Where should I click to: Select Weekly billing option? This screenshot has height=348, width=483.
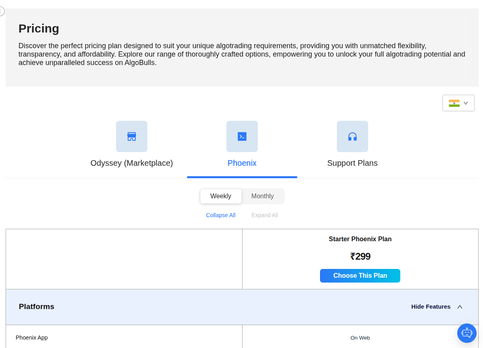click(x=221, y=196)
